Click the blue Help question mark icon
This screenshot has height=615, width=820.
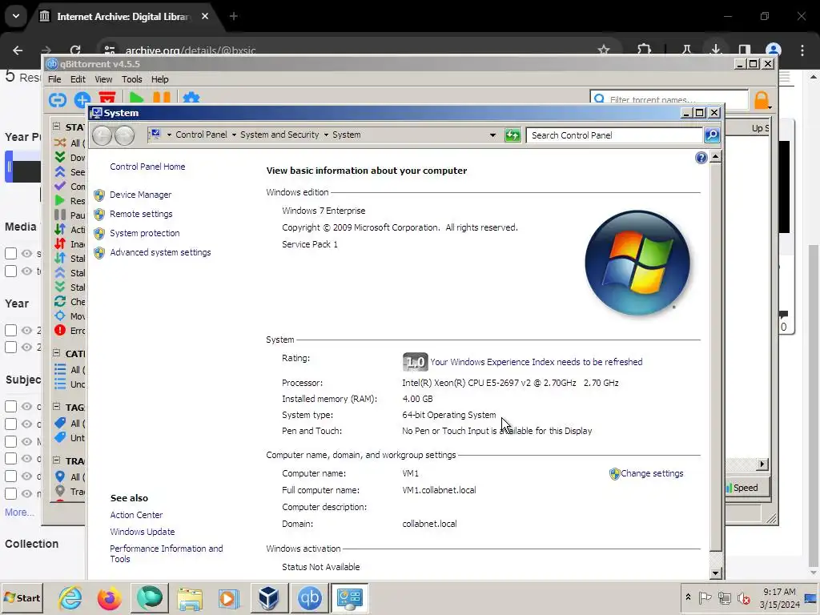701,158
